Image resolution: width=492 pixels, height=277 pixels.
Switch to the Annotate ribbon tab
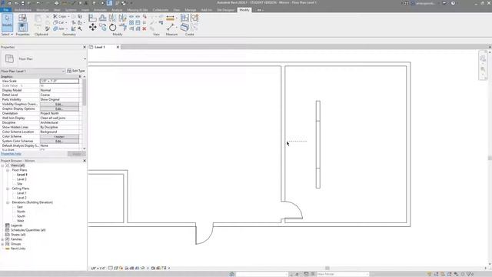click(100, 10)
